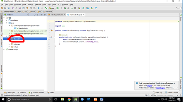Click the Project Structure icon
The width and height of the screenshot is (183, 102).
(x=88, y=8)
